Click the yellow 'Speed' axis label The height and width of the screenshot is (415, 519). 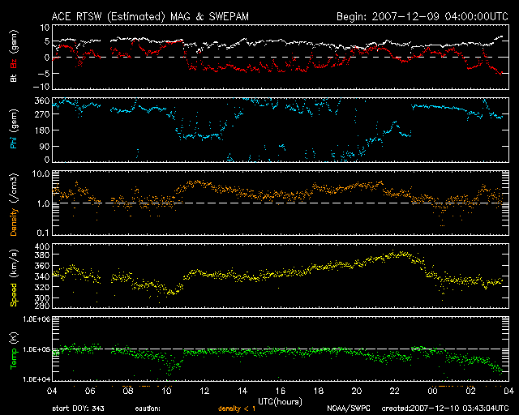point(14,294)
